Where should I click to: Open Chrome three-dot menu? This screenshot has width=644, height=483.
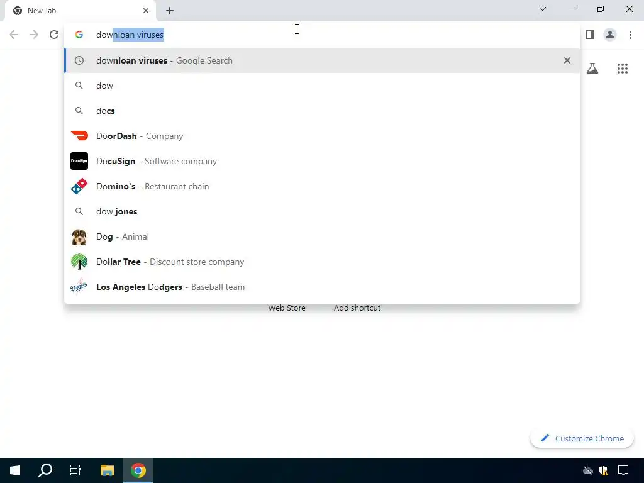(x=630, y=35)
